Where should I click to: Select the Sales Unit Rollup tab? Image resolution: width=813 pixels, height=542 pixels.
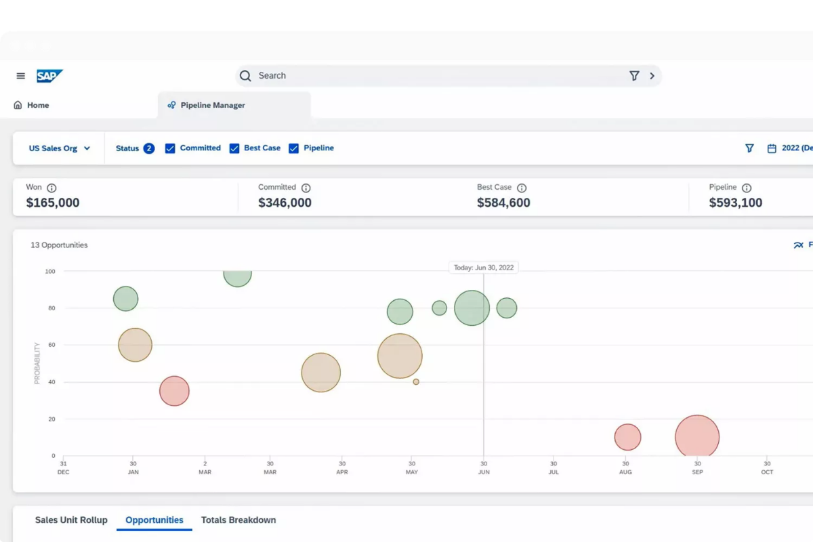coord(71,520)
